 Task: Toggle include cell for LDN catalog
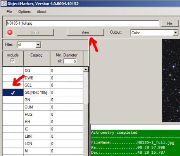coord(13,144)
